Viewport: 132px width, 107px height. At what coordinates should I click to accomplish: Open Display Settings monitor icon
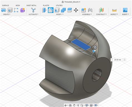click(87, 105)
